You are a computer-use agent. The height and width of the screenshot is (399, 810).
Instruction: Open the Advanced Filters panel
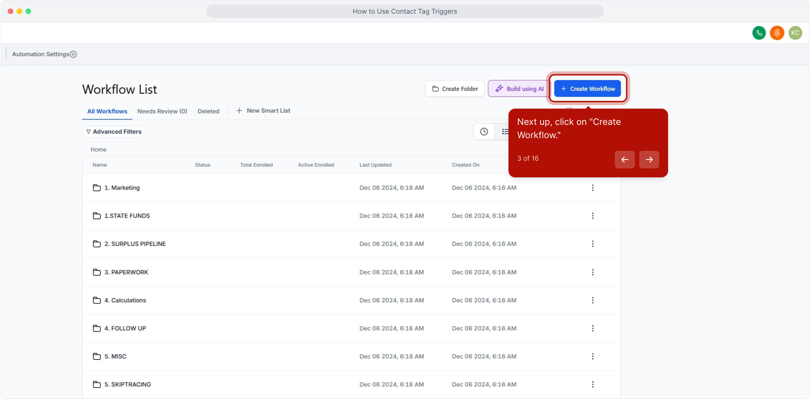pyautogui.click(x=114, y=132)
